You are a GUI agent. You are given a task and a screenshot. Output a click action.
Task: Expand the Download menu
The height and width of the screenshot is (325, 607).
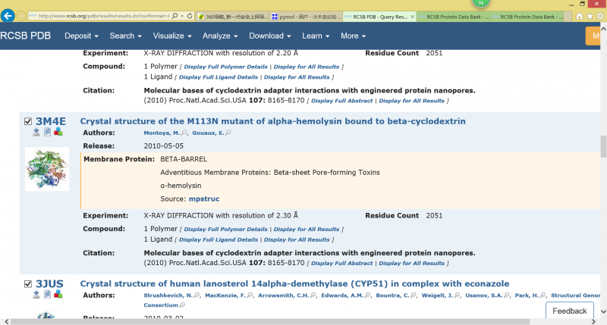[270, 36]
